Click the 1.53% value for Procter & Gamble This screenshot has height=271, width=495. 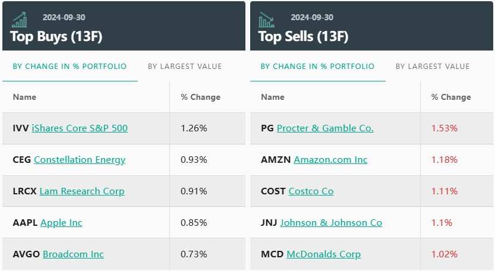444,128
